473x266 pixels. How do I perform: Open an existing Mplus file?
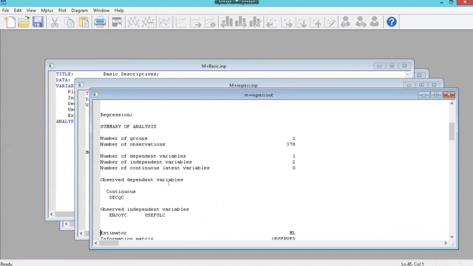coord(24,22)
